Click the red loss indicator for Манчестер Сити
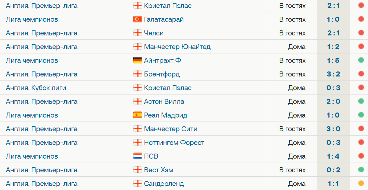 361,129
